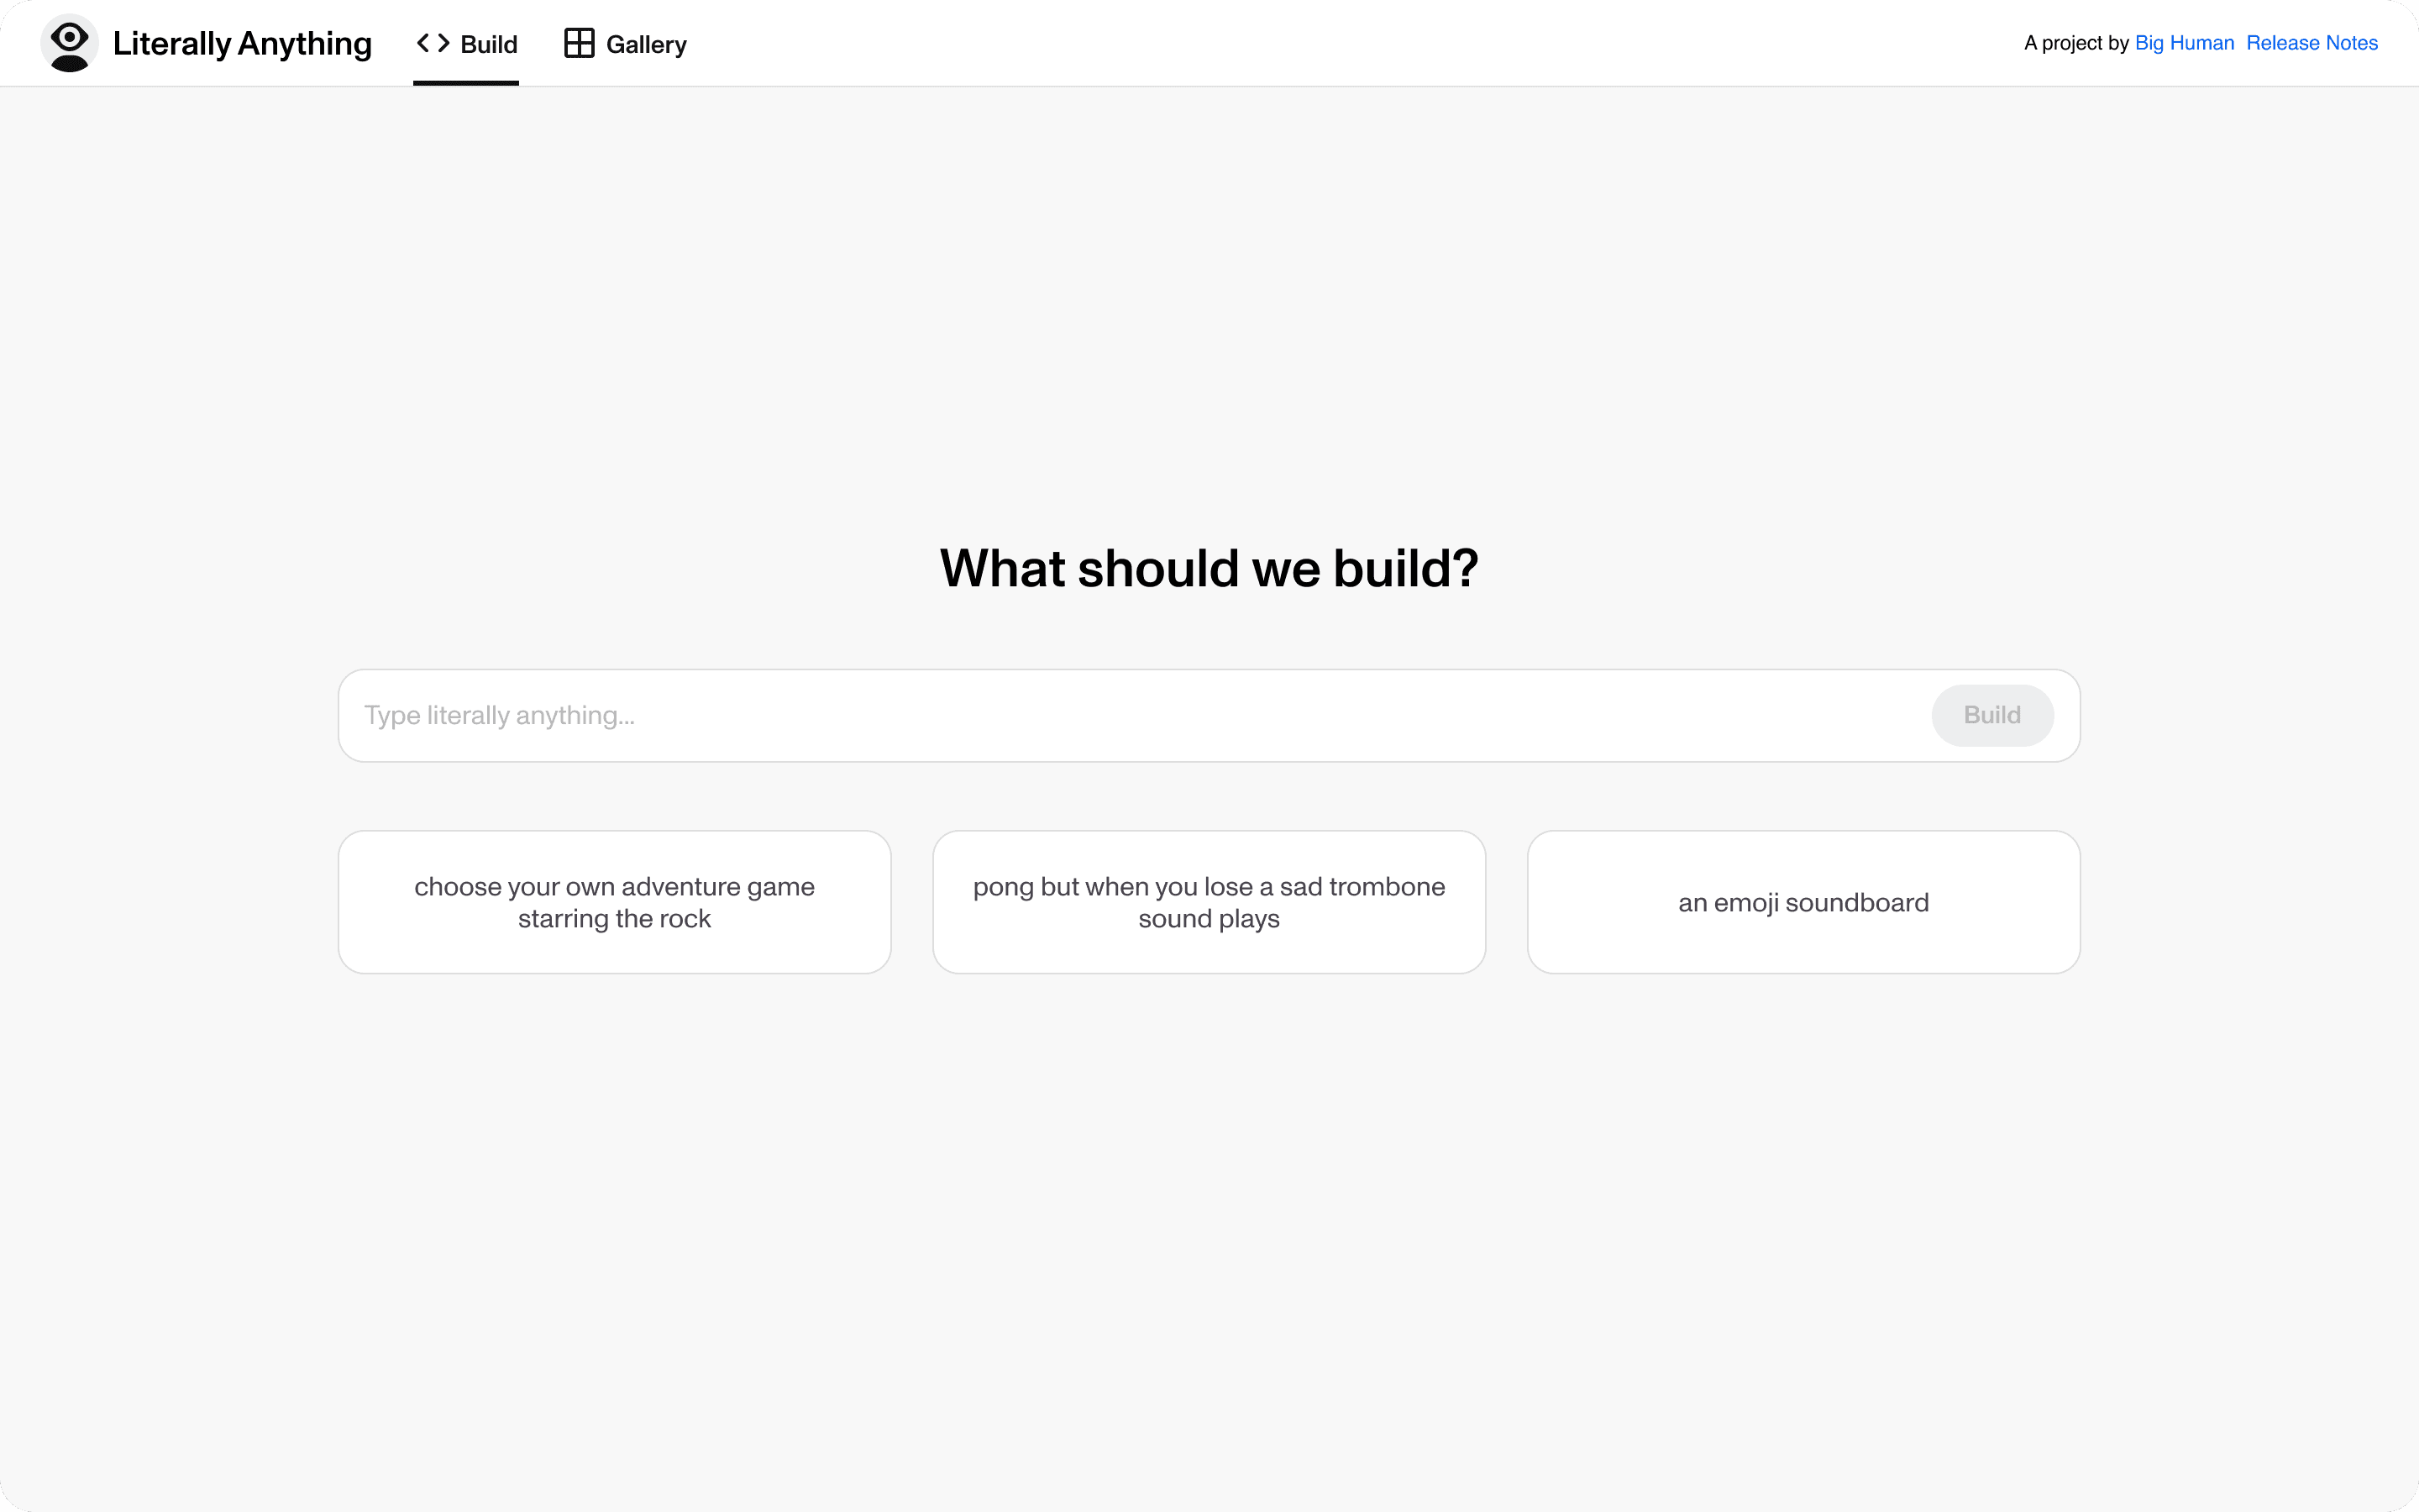Image resolution: width=2419 pixels, height=1512 pixels.
Task: Click the grid icon beside Gallery
Action: click(x=579, y=43)
